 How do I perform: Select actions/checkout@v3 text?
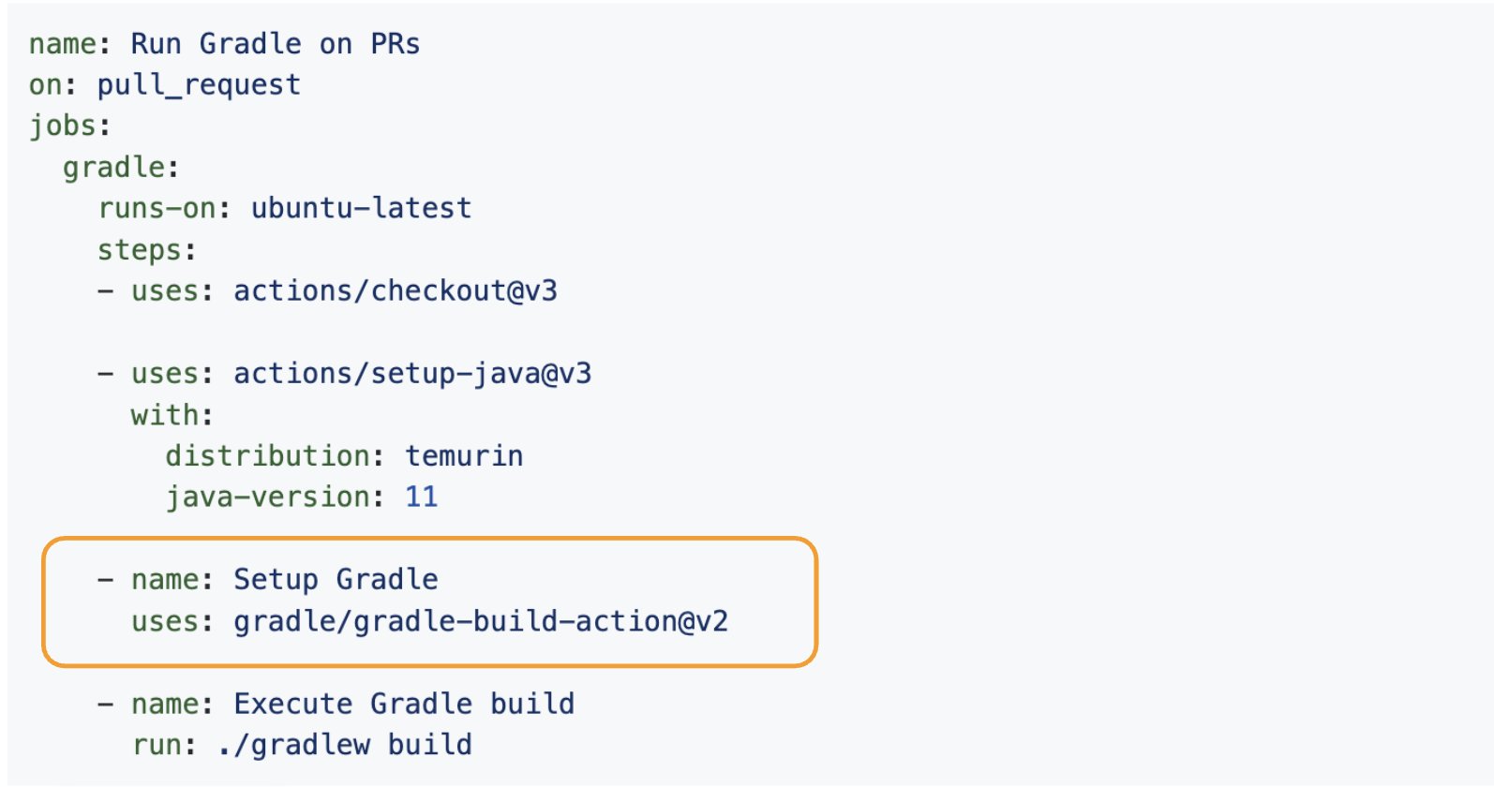pos(396,291)
